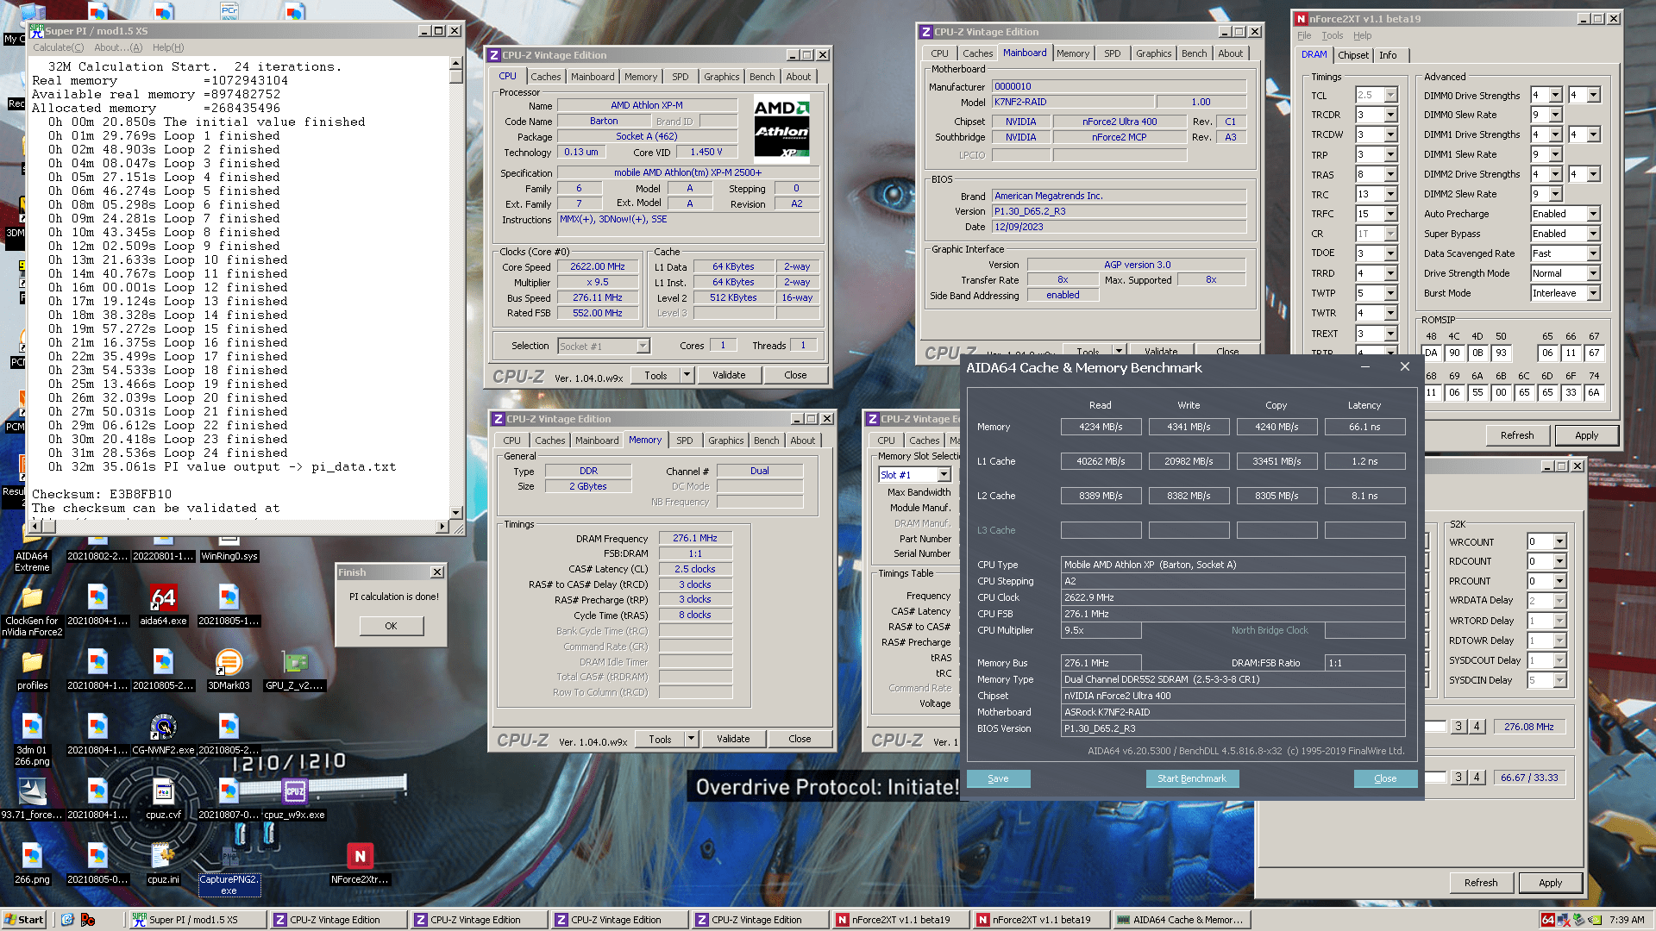Expand the WRCOUNT dropdown in second nForce2XT window
This screenshot has height=931, width=1656.
tap(1559, 542)
